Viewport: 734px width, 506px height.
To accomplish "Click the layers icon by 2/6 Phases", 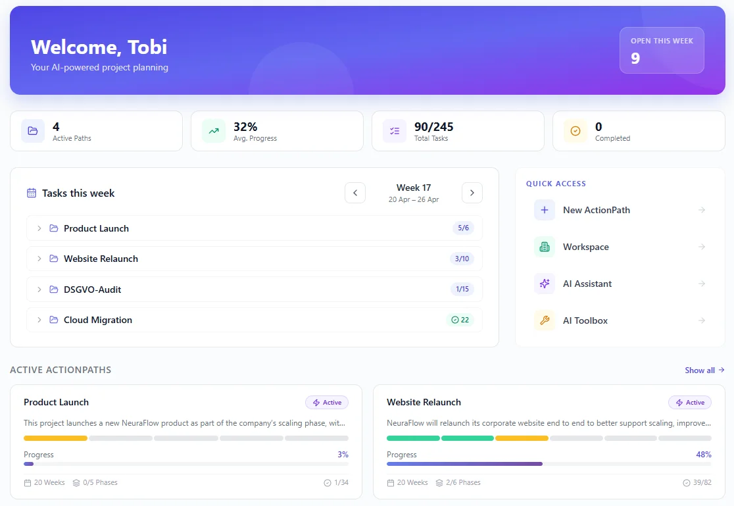I will pyautogui.click(x=439, y=482).
